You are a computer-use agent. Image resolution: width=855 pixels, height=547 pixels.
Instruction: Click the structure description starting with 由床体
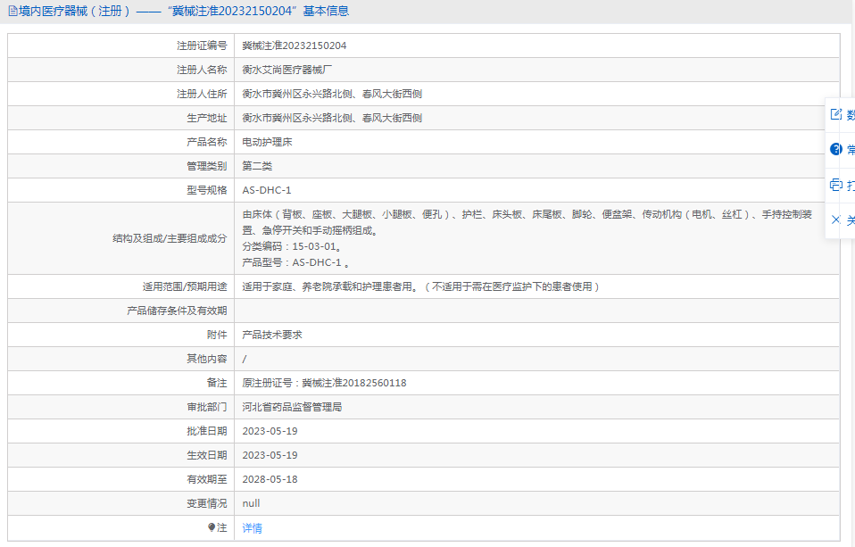pyautogui.click(x=527, y=222)
